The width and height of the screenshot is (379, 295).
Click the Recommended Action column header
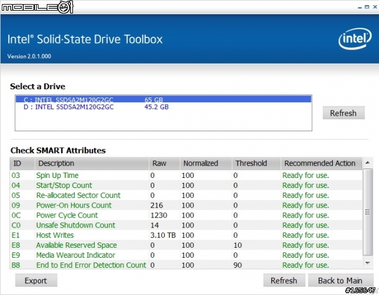coord(320,164)
